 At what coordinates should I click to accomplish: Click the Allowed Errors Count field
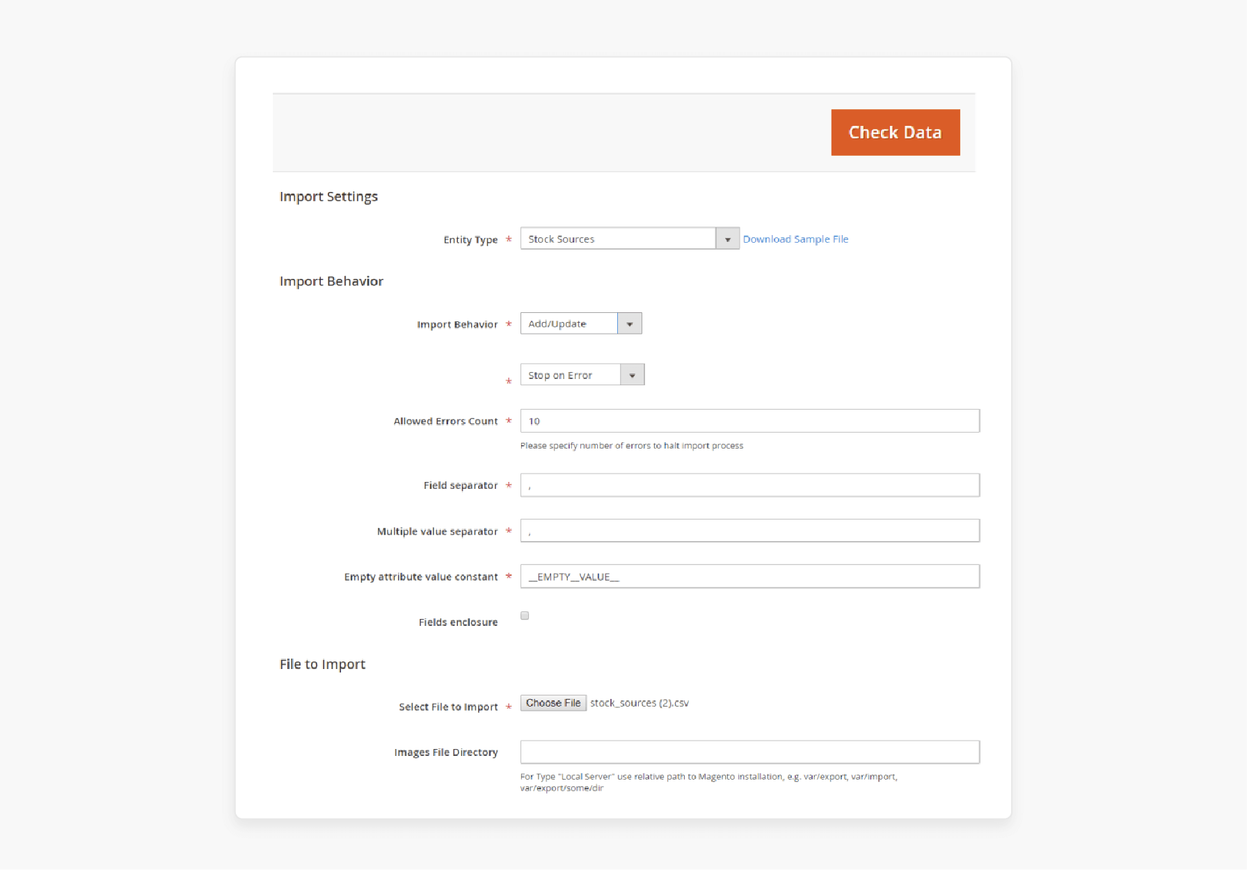tap(750, 421)
